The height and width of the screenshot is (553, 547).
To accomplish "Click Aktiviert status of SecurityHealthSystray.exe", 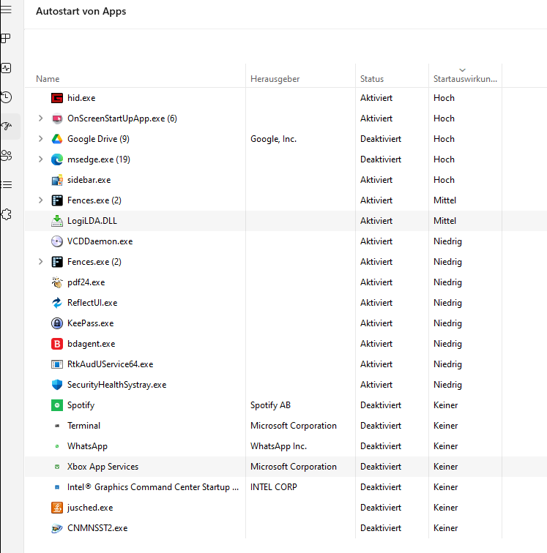I will coord(376,385).
